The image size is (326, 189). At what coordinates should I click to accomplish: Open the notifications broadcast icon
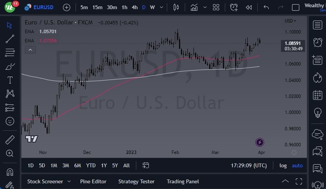(318, 185)
